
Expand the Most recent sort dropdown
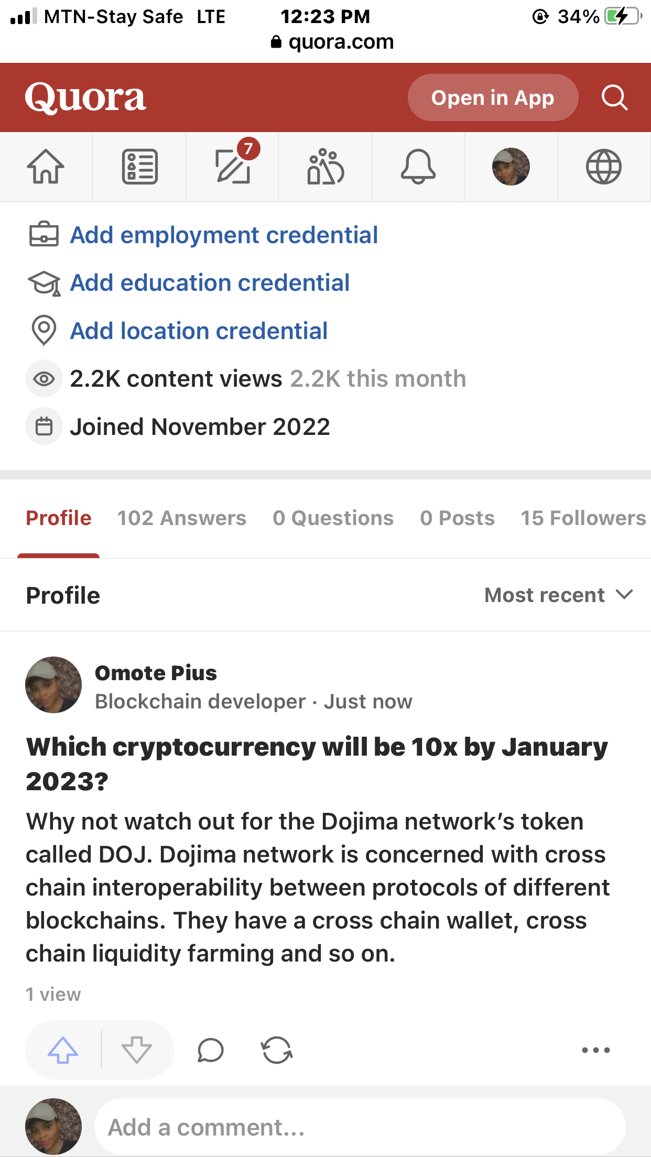pyautogui.click(x=558, y=595)
